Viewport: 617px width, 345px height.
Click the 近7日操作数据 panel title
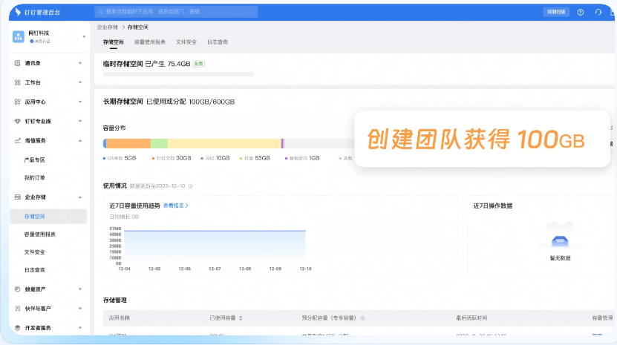(493, 206)
